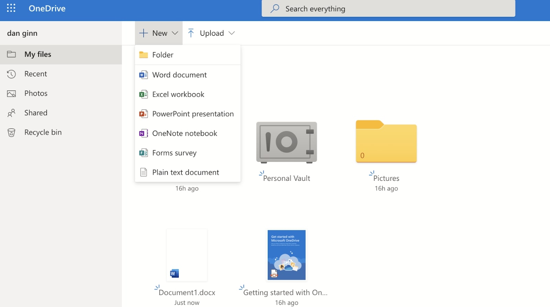Click the yellow Folder icon in menu
This screenshot has width=550, height=307.
point(143,55)
